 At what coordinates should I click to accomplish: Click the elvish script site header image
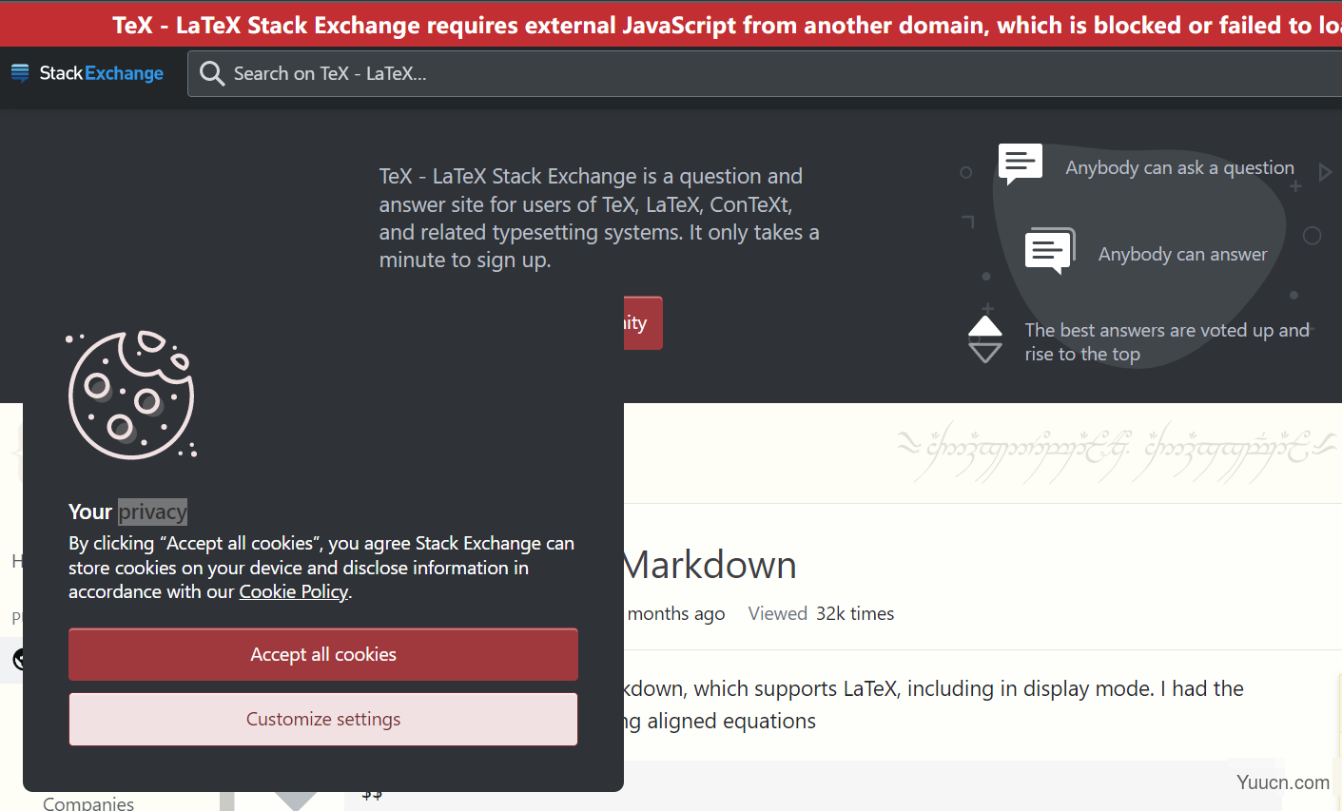tap(1117, 452)
